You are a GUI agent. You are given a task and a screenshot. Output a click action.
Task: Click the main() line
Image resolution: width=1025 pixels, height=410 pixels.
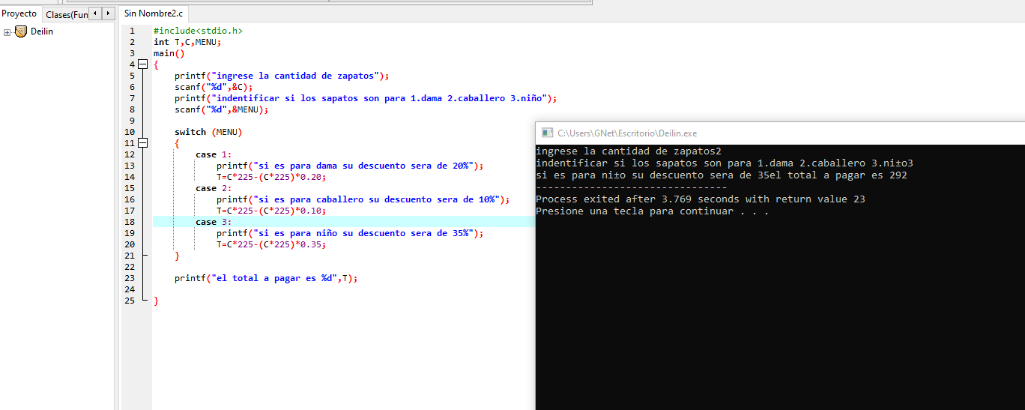169,53
